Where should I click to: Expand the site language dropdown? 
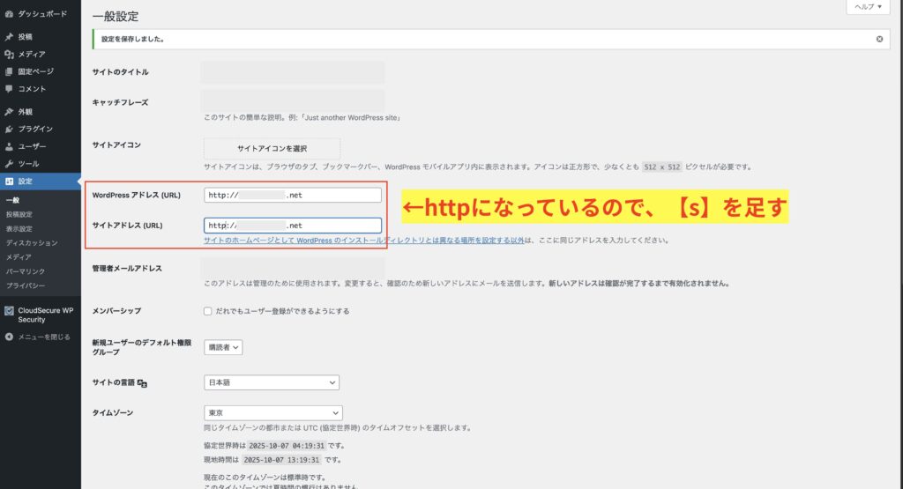271,383
